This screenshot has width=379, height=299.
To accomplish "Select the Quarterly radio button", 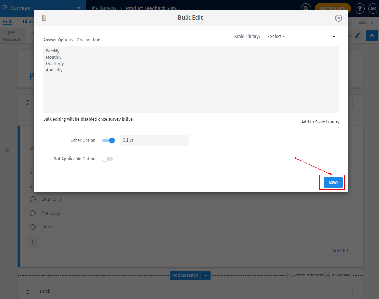I will click(x=32, y=199).
